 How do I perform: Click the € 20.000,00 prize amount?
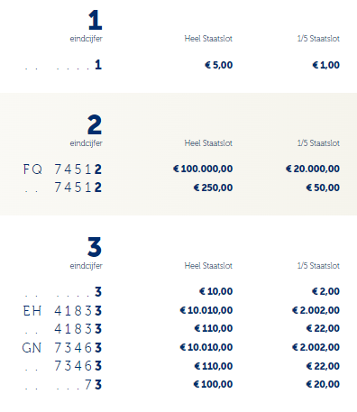point(313,169)
